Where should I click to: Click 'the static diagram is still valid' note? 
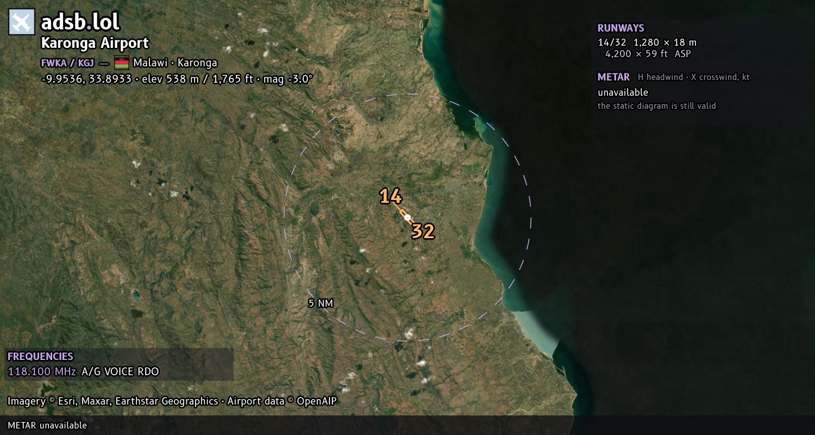pyautogui.click(x=657, y=106)
